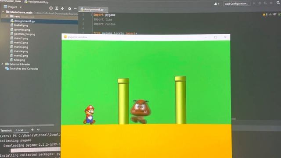Click the 'Collecting pygame' terminal line
This screenshot has width=281, height=158.
(16, 140)
